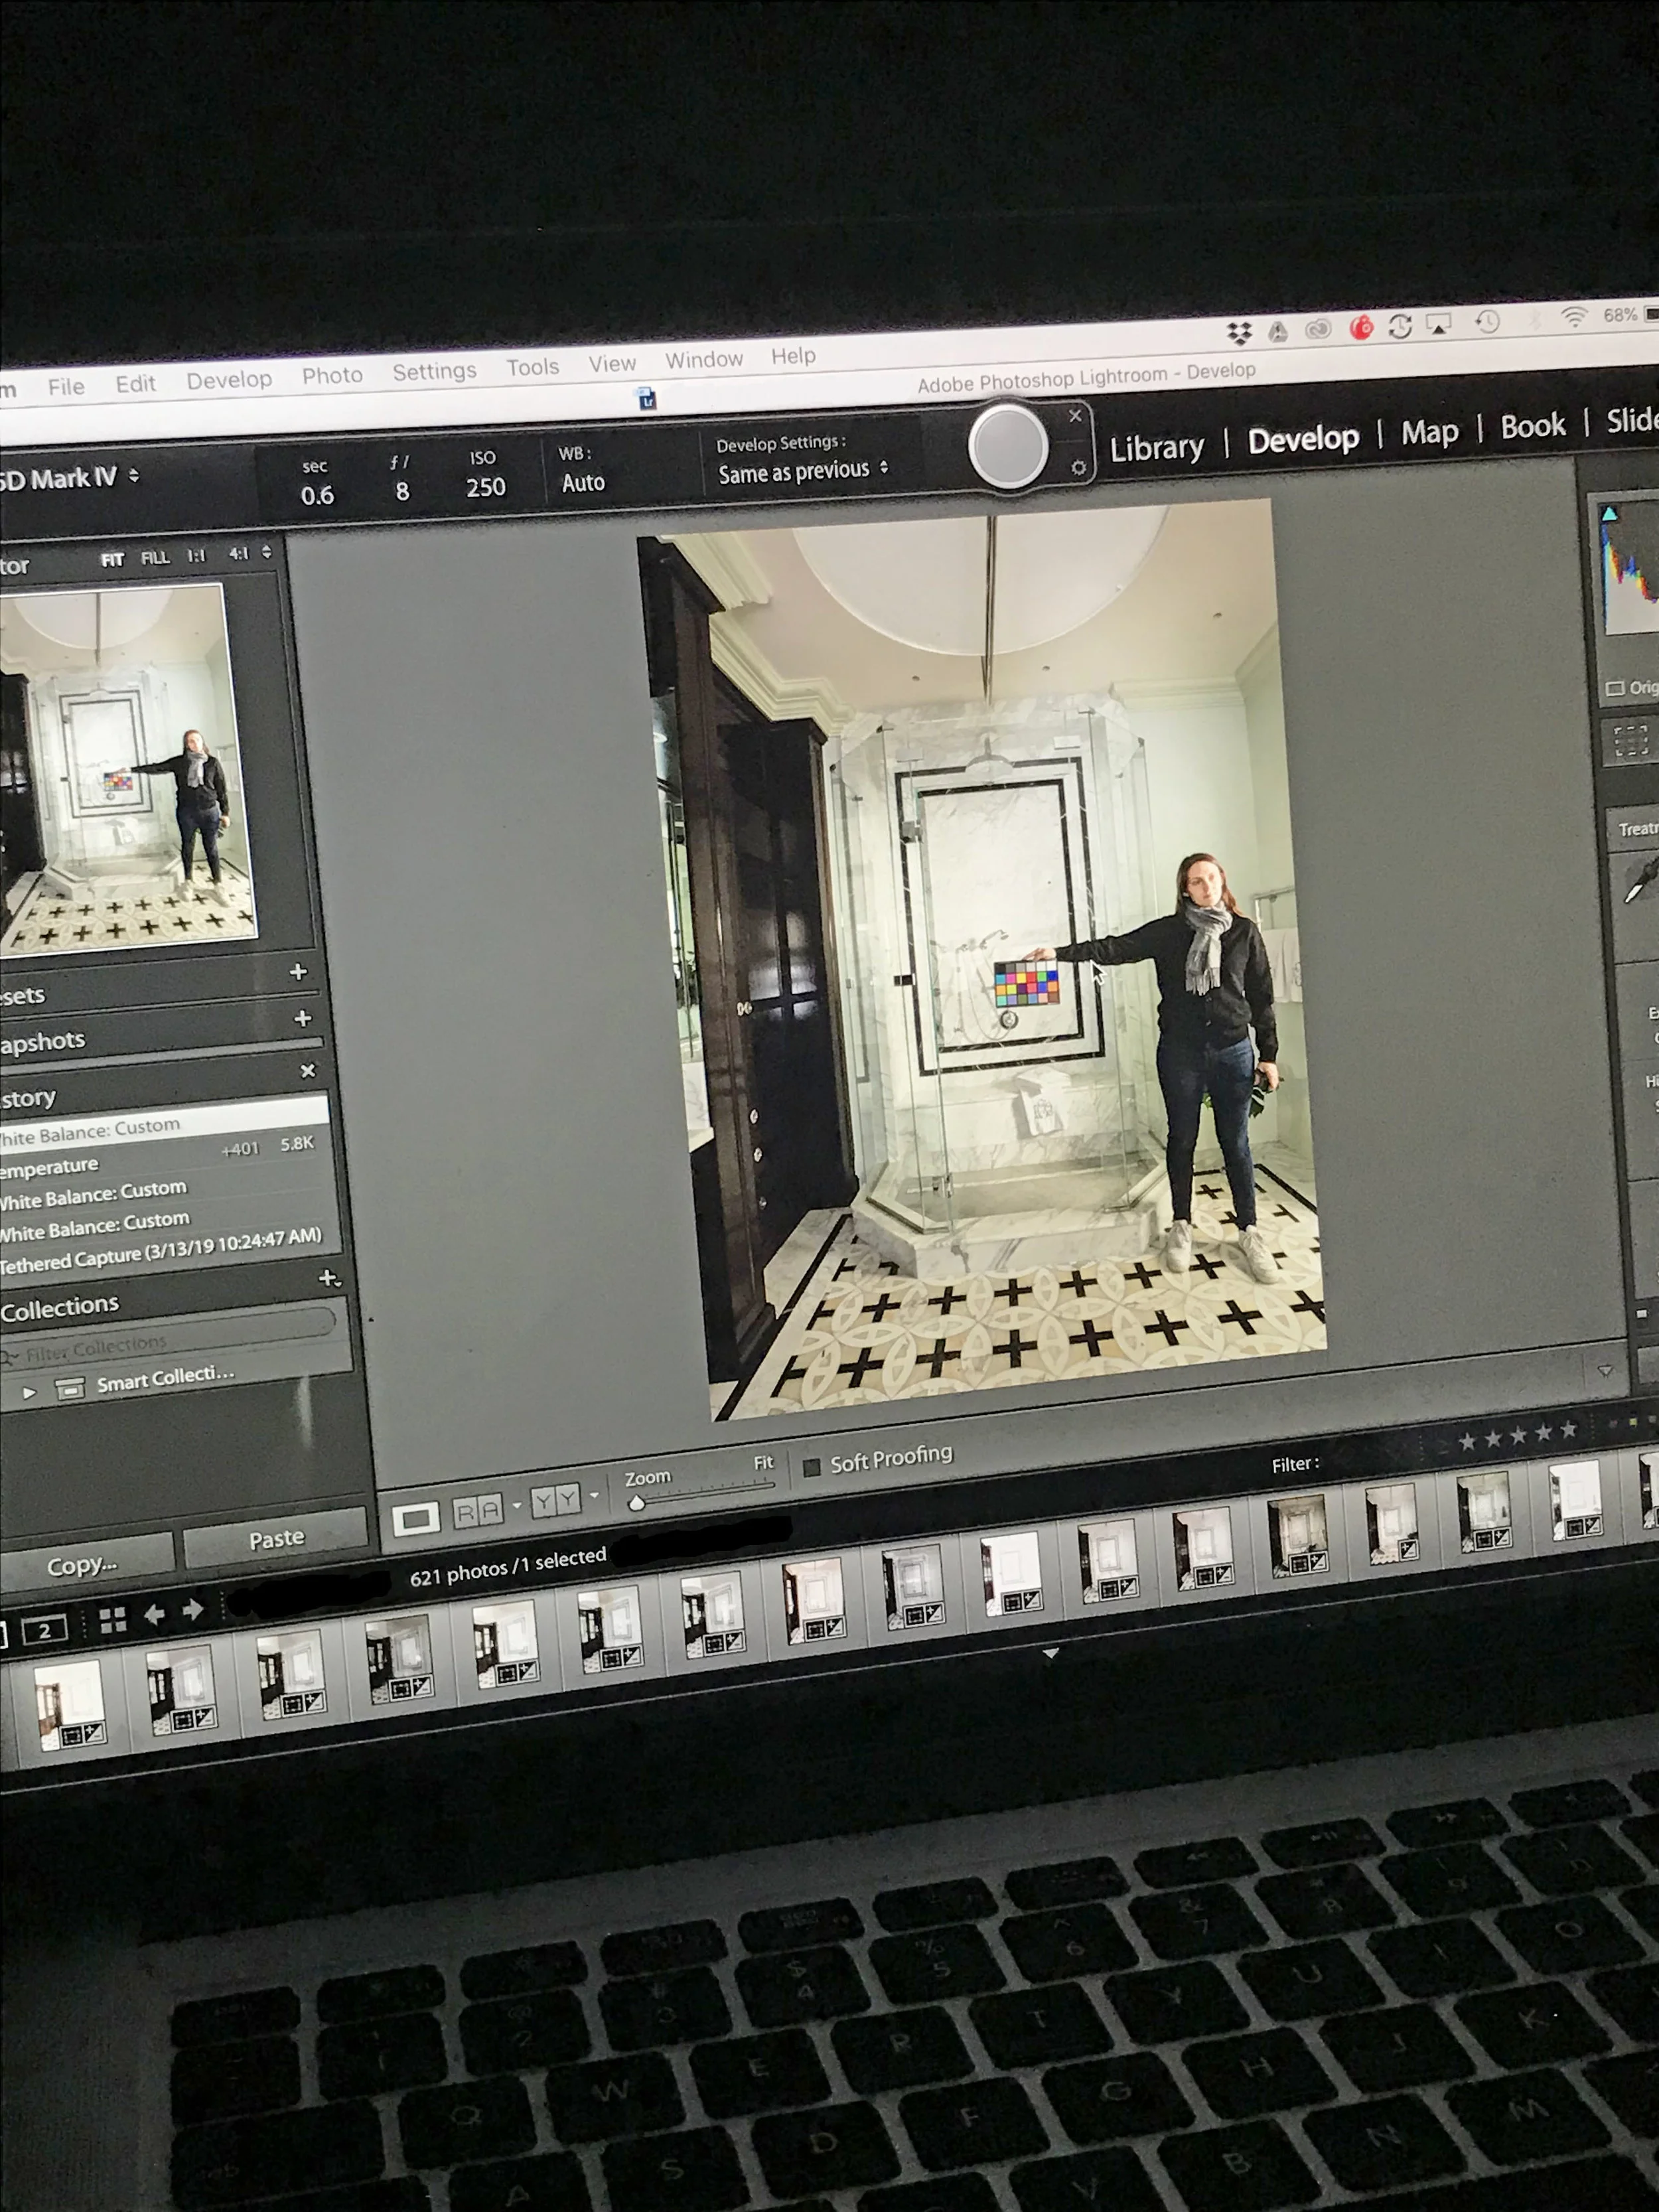Click the AirPlay display menu icon

tap(1438, 324)
